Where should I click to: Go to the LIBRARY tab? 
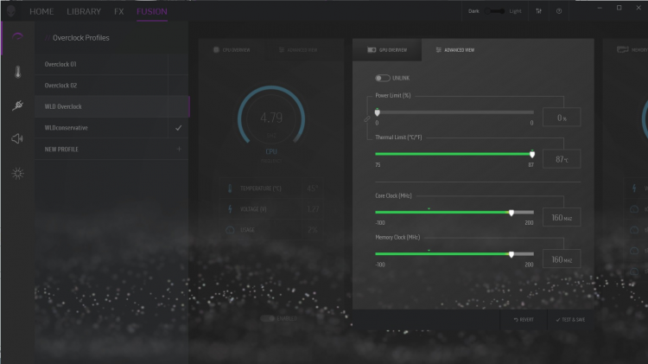point(84,11)
